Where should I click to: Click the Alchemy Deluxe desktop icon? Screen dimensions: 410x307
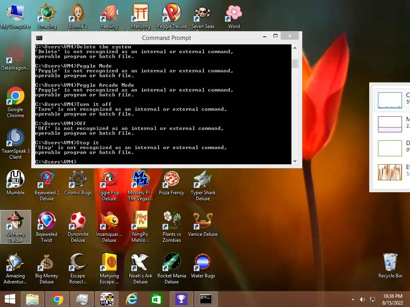click(x=16, y=227)
